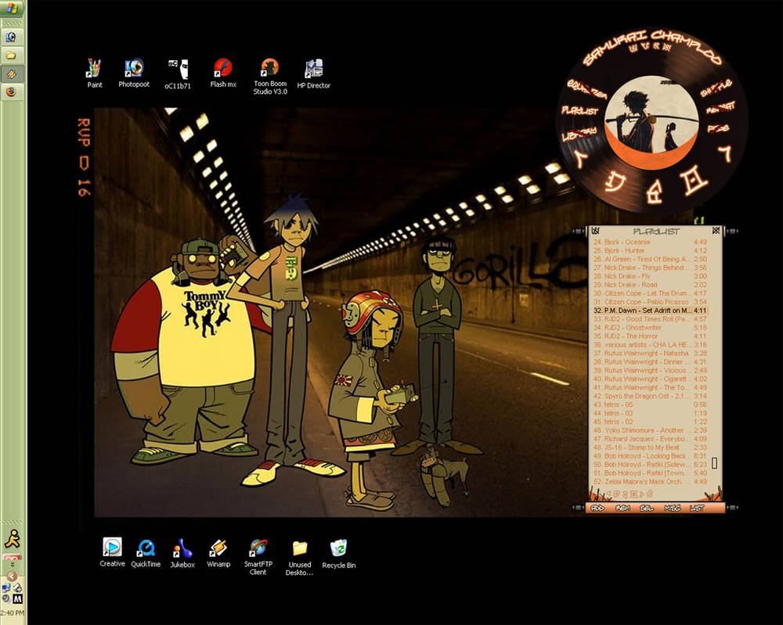Viewport: 783px width, 625px height.
Task: Click the REM button in the playlist
Action: [x=622, y=508]
